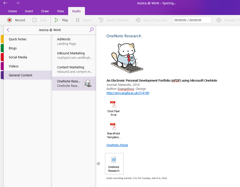The height and width of the screenshot is (187, 240).
Task: Open the OneNote Article link
Action: (117, 145)
